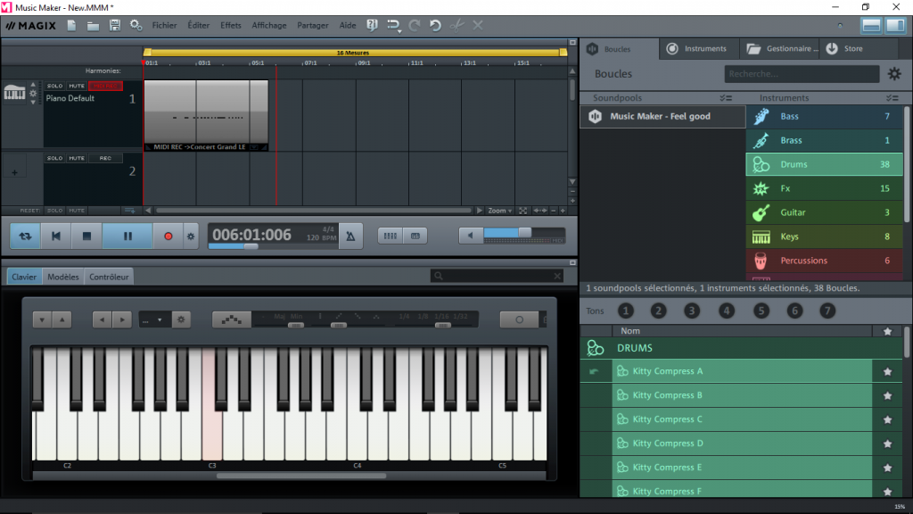Open the Fichier menu
Image resolution: width=913 pixels, height=514 pixels.
pos(164,25)
